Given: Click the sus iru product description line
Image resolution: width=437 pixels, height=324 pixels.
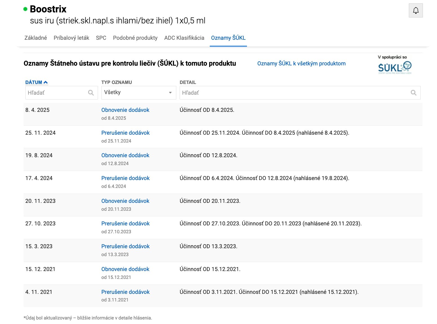Looking at the screenshot, I should click(x=118, y=21).
